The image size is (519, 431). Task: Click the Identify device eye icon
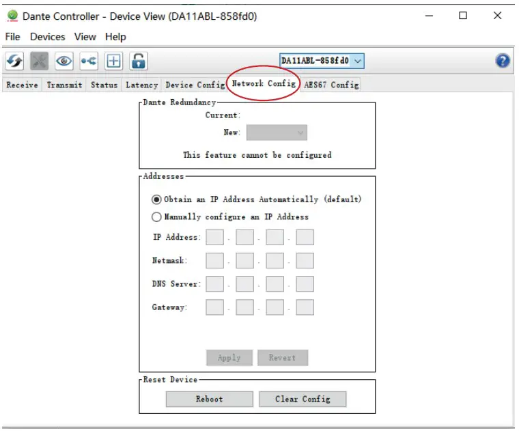(x=64, y=61)
